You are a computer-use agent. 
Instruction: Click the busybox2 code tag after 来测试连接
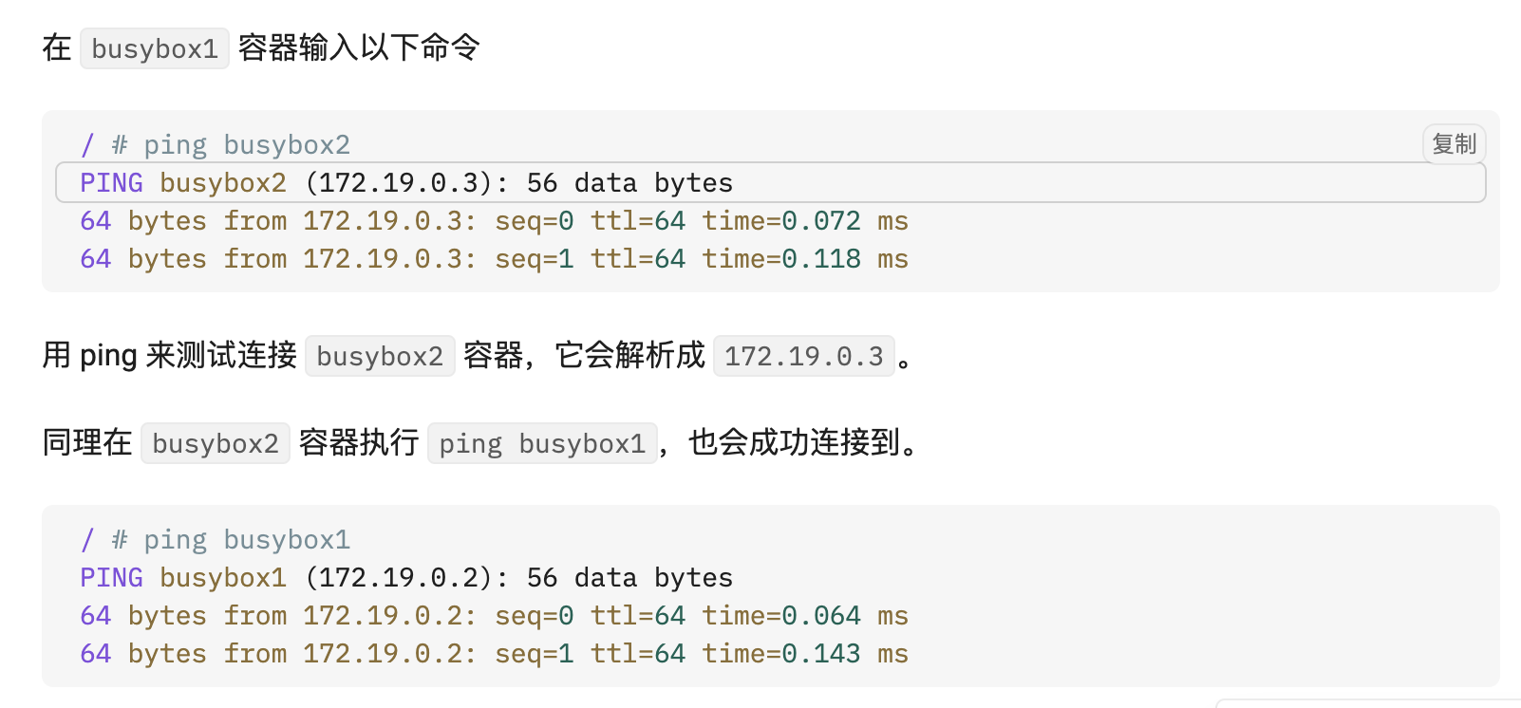click(x=380, y=356)
